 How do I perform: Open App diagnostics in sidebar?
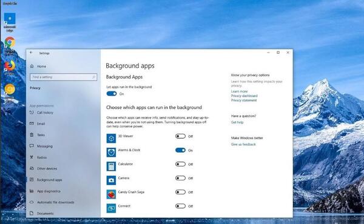coord(49,191)
